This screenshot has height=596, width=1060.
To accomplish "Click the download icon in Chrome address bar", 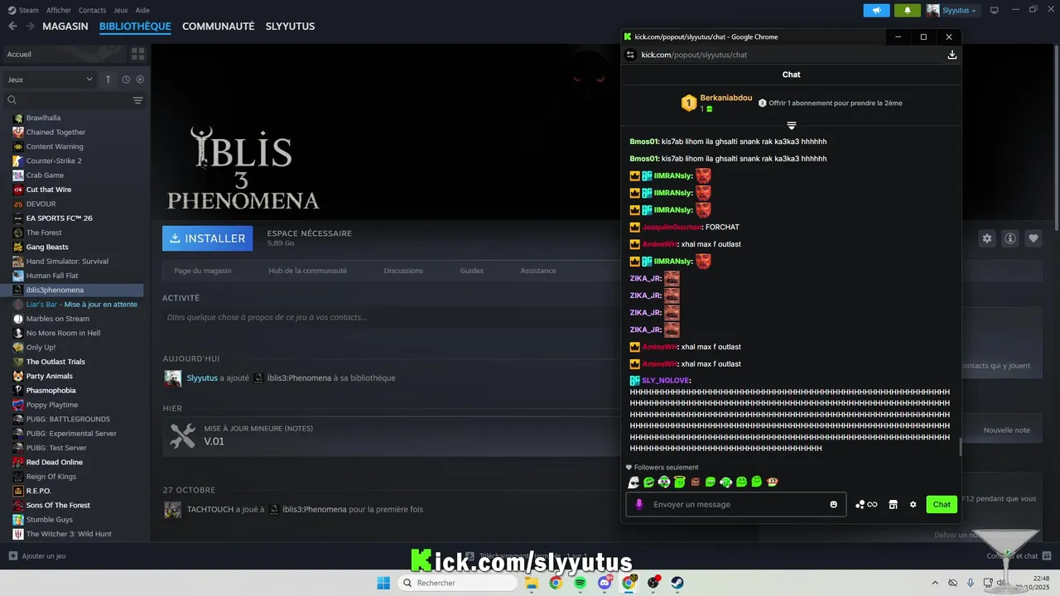I will pos(952,55).
